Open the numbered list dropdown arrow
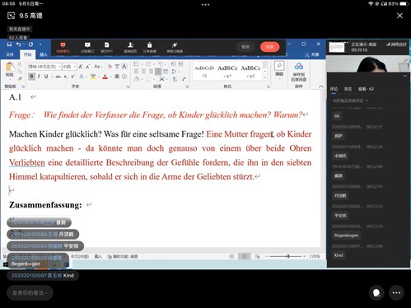This screenshot has height=308, width=411. 153,64
